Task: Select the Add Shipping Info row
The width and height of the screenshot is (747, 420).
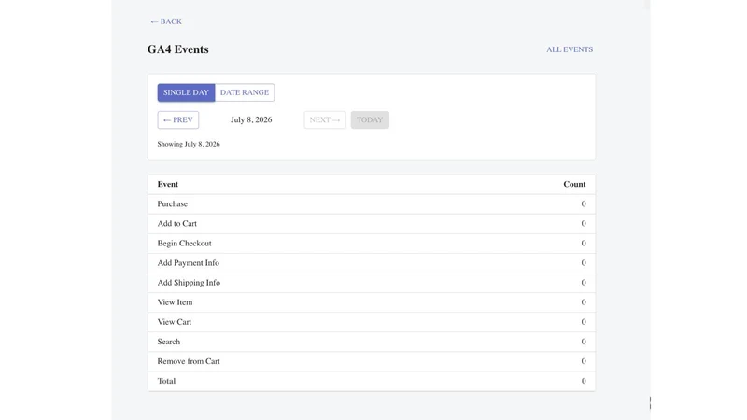Action: click(372, 283)
